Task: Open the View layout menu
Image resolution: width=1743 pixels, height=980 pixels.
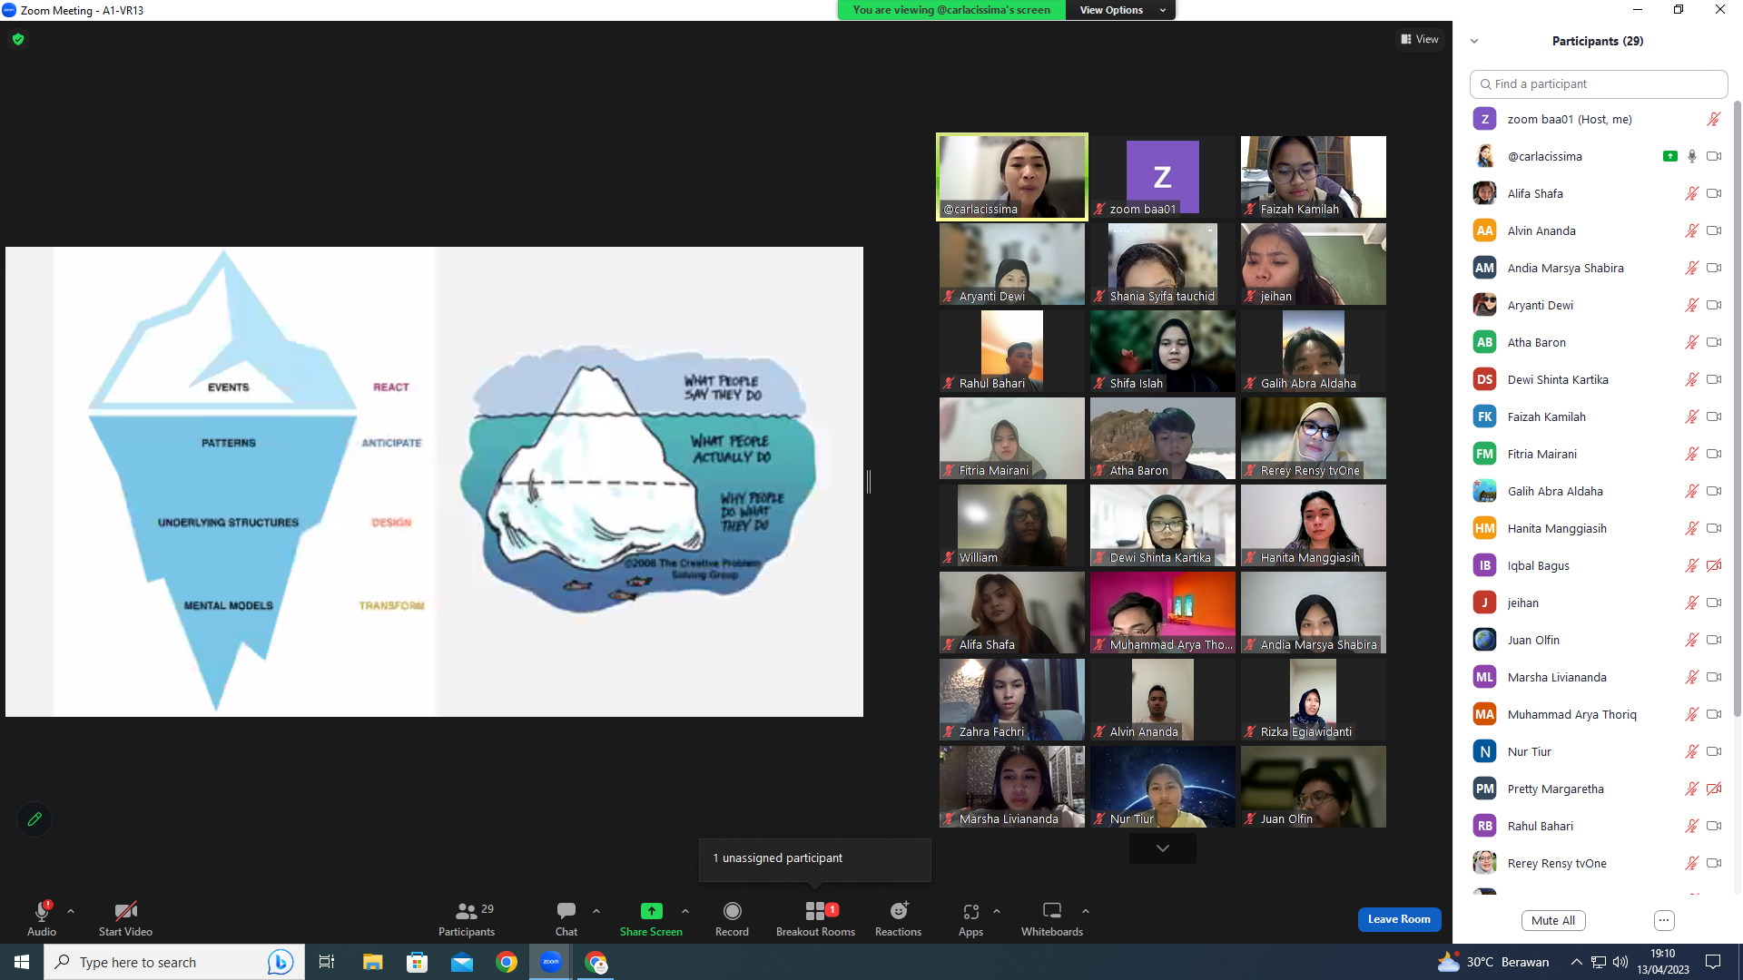Action: point(1420,39)
